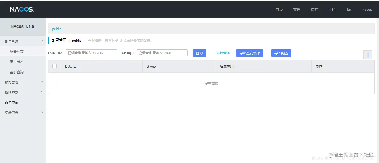The height and width of the screenshot is (163, 379).
Task: Open 博客 in the top navigation
Action: pyautogui.click(x=314, y=10)
